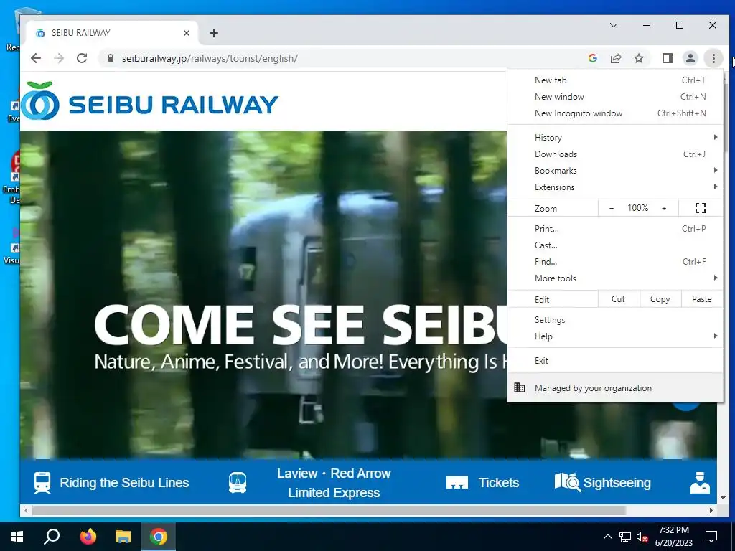
Task: Click the muted volume tray icon
Action: click(642, 537)
